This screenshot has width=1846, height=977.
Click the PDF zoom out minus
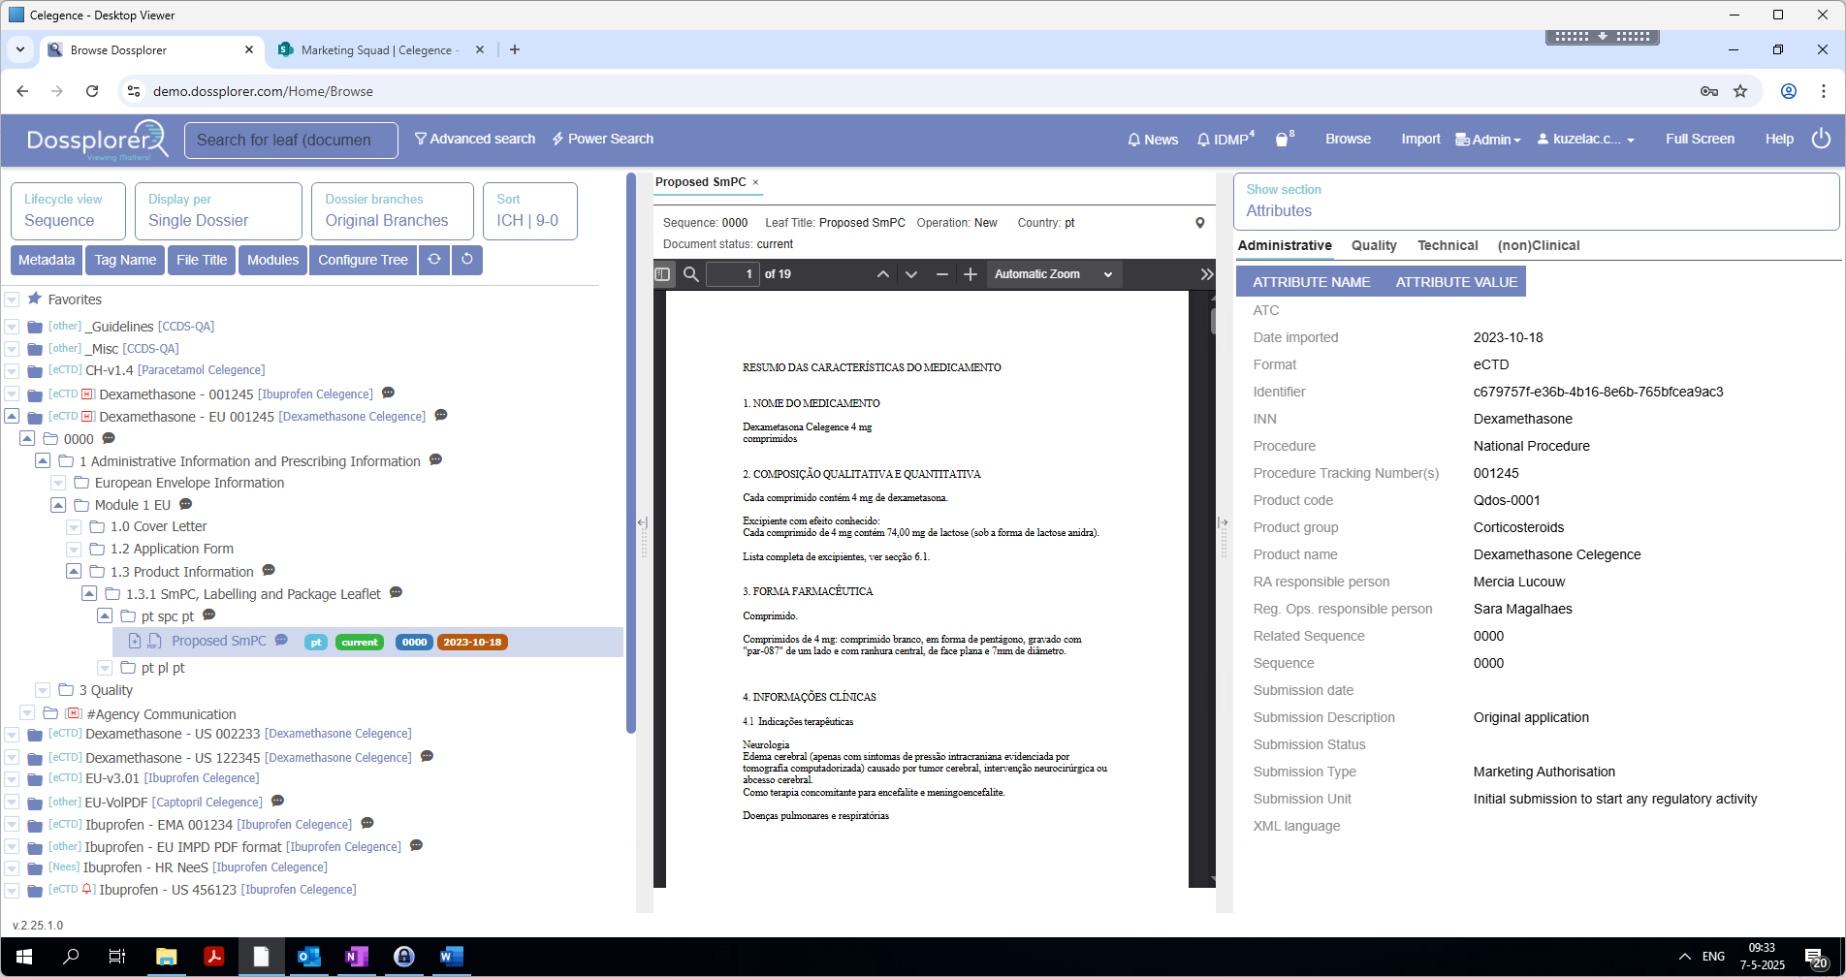coord(941,274)
